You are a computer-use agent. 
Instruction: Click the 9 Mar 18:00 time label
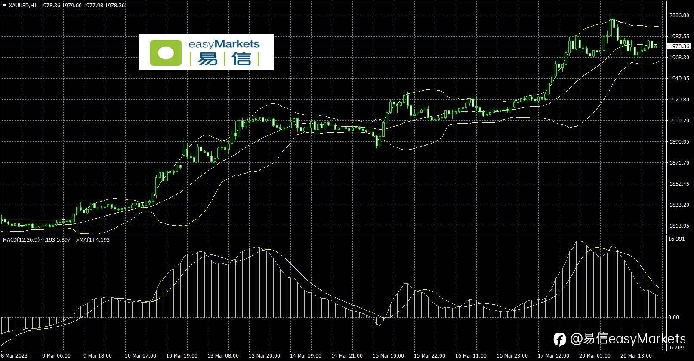point(98,356)
